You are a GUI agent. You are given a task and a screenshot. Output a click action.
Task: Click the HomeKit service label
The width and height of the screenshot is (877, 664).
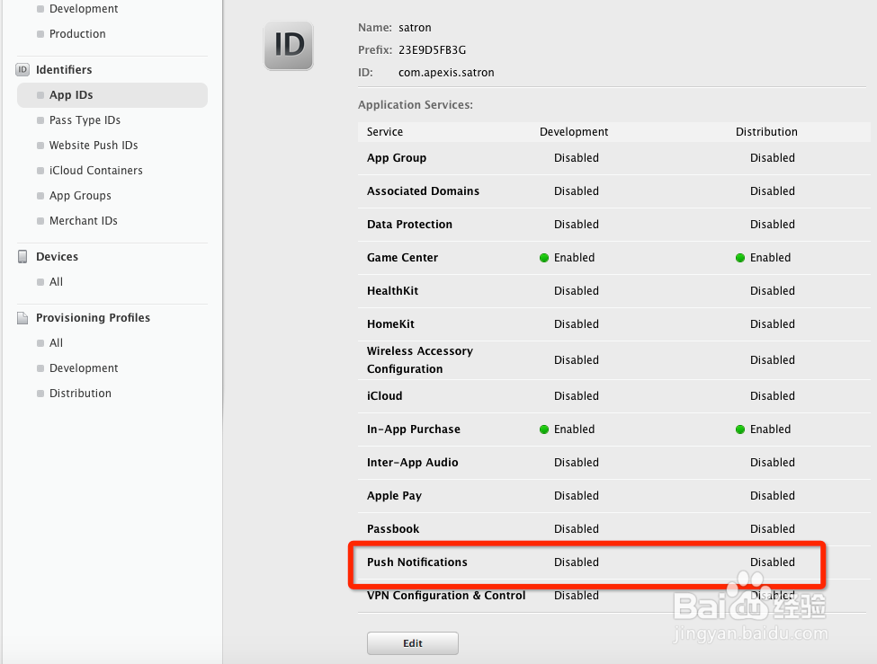[390, 324]
